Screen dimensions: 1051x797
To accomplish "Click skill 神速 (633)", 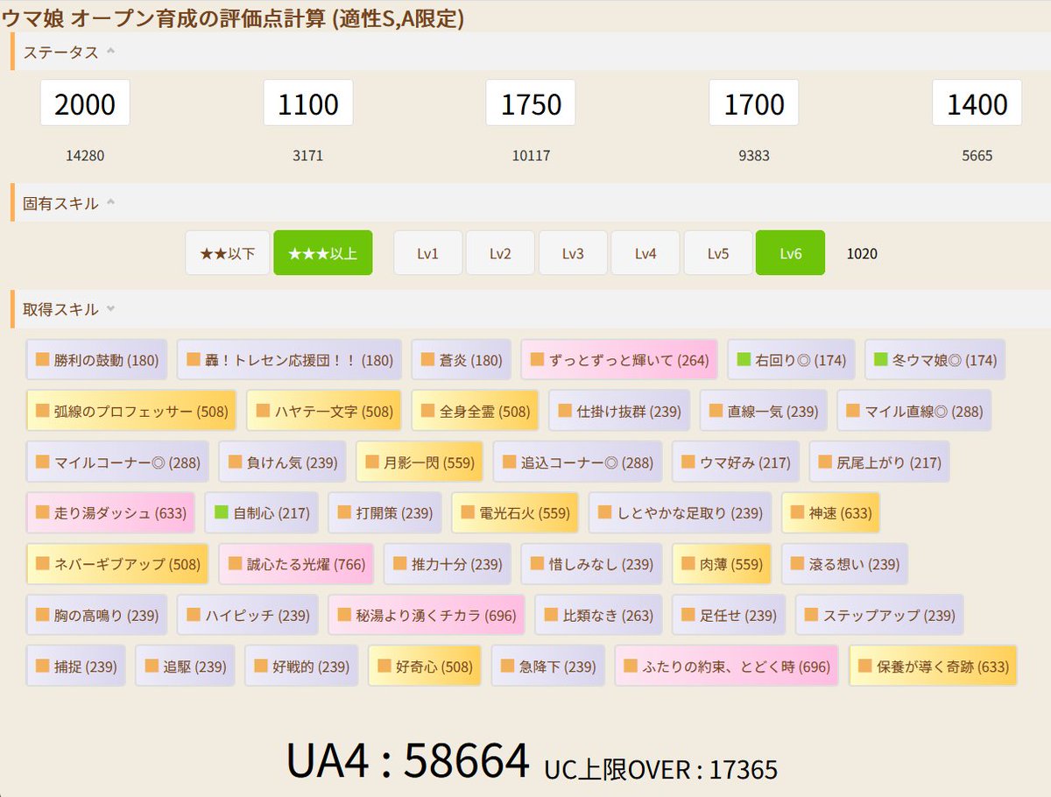I will click(831, 512).
